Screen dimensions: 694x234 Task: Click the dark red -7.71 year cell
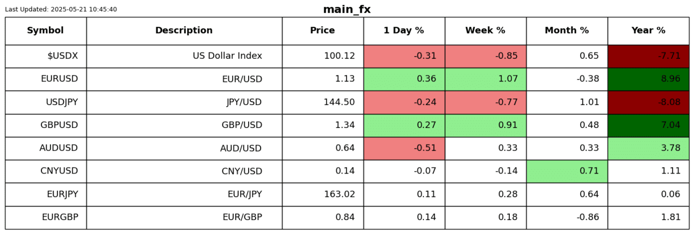tap(648, 56)
